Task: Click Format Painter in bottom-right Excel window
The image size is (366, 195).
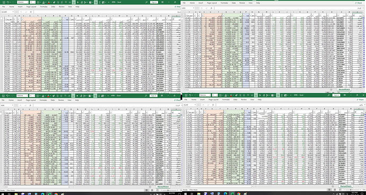Action: click(236, 95)
